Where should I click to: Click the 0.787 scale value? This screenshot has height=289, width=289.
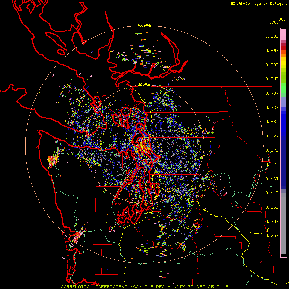[272, 93]
